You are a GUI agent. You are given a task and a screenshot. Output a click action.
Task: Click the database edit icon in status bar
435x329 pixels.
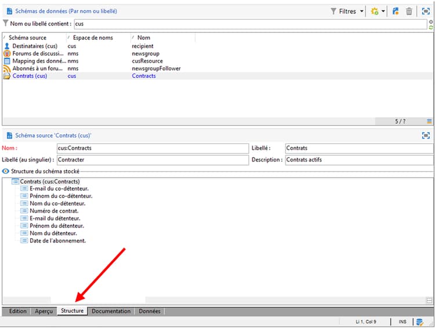419,322
